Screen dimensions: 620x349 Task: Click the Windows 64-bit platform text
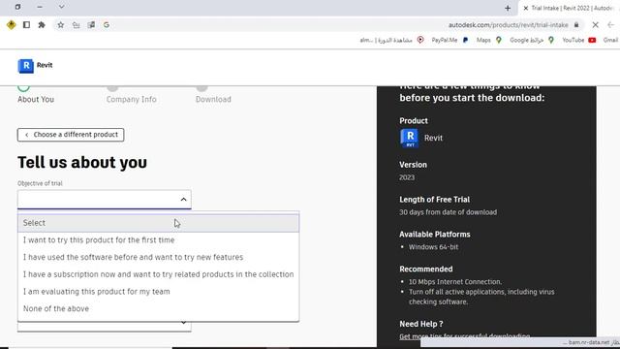pyautogui.click(x=433, y=247)
